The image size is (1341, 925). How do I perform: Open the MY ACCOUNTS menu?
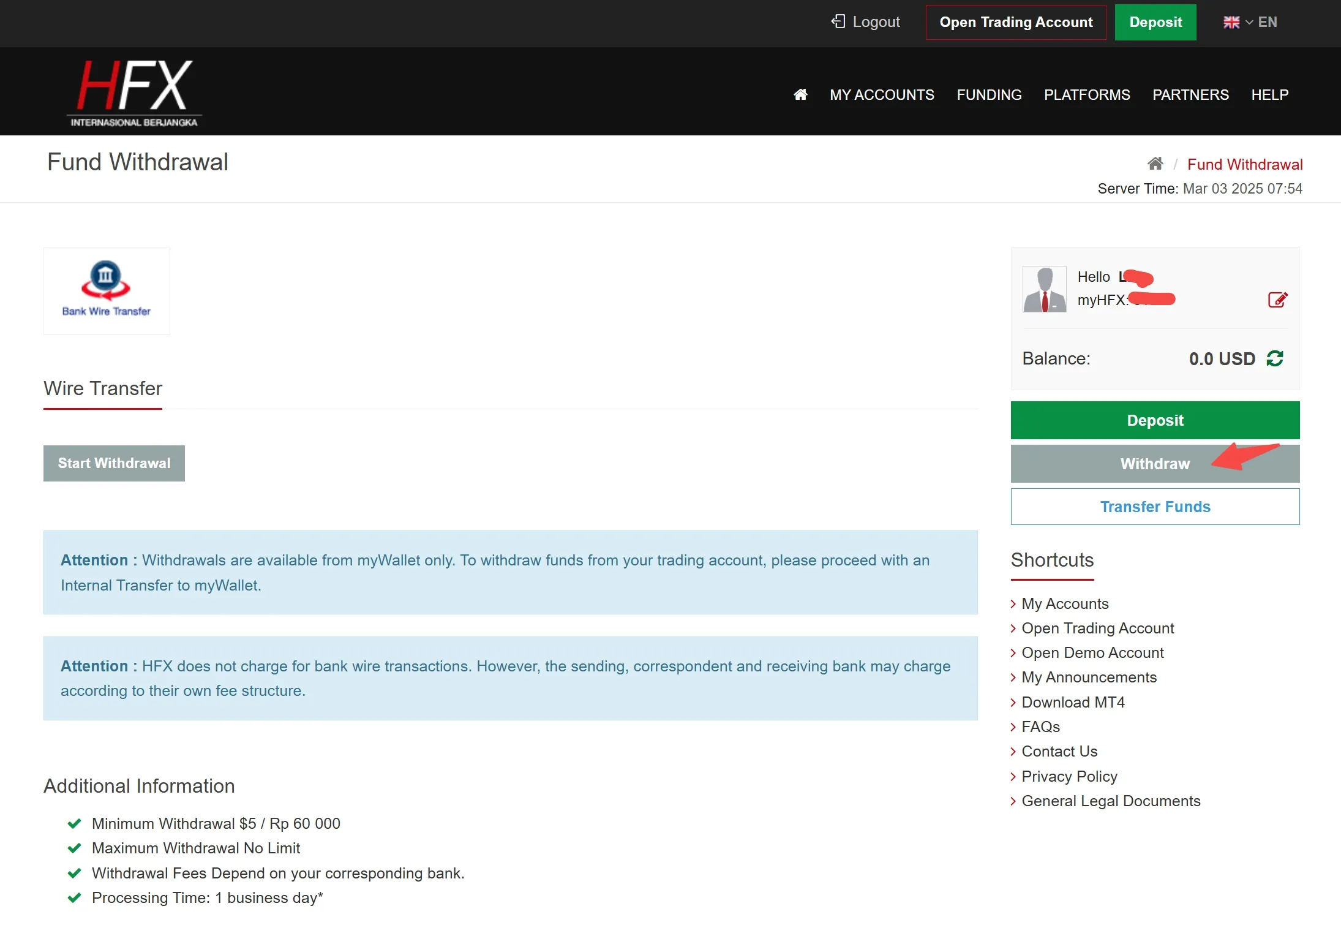882,94
